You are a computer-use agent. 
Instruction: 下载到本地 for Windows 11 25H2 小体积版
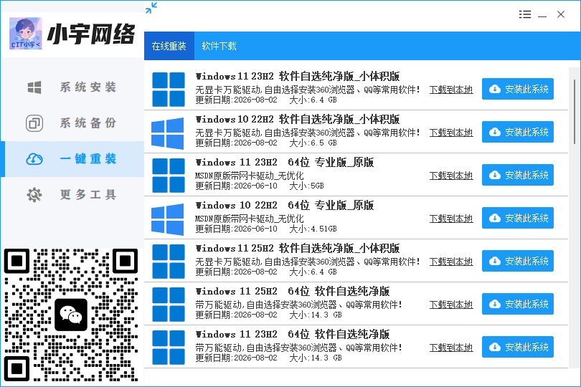click(451, 262)
